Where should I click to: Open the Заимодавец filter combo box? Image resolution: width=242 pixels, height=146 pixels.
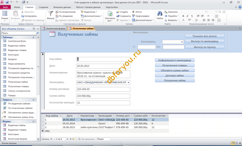(x=182, y=42)
